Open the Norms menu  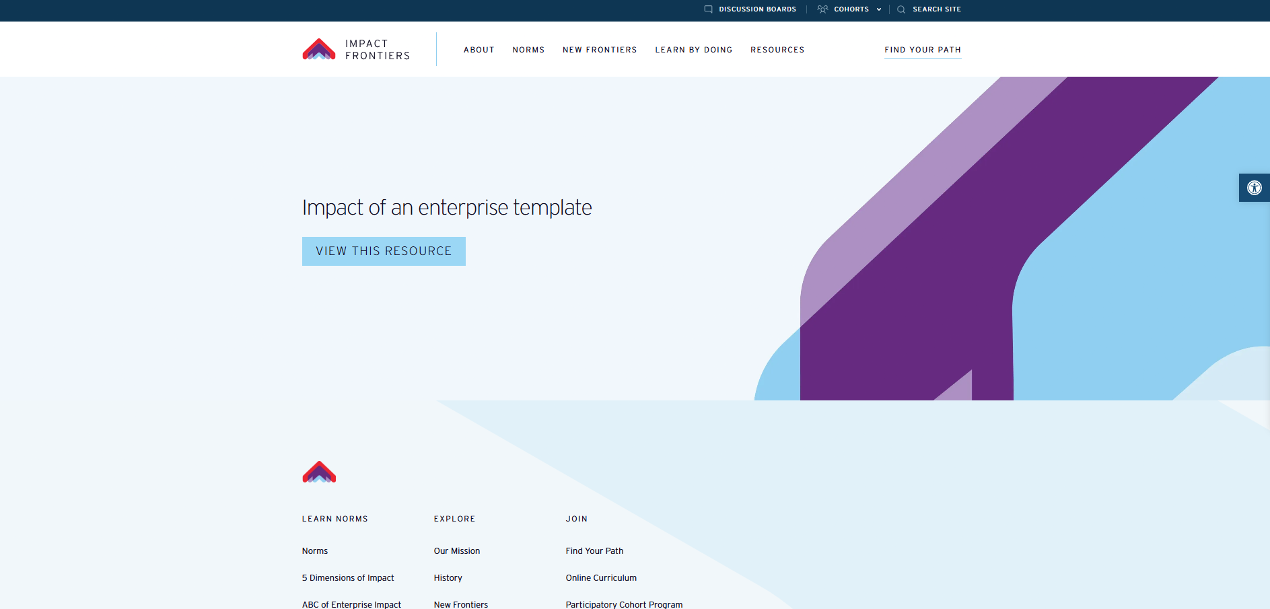point(528,50)
